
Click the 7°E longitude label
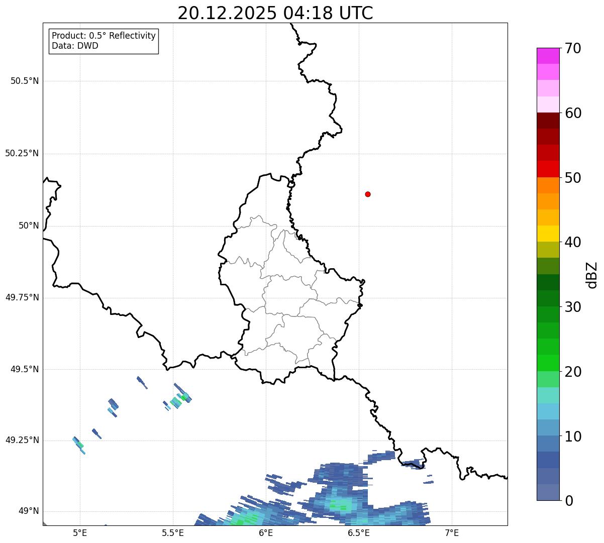[x=452, y=533]
